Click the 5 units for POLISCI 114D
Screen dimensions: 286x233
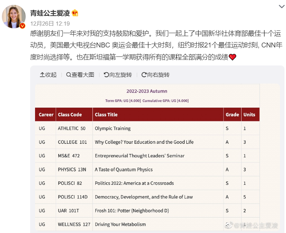coord(245,197)
